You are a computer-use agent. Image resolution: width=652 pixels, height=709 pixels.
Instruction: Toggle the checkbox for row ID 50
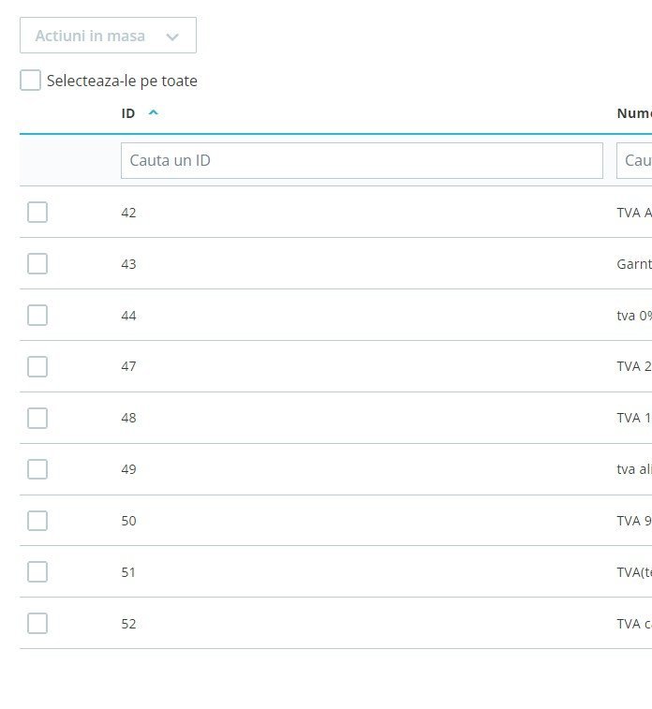37,521
